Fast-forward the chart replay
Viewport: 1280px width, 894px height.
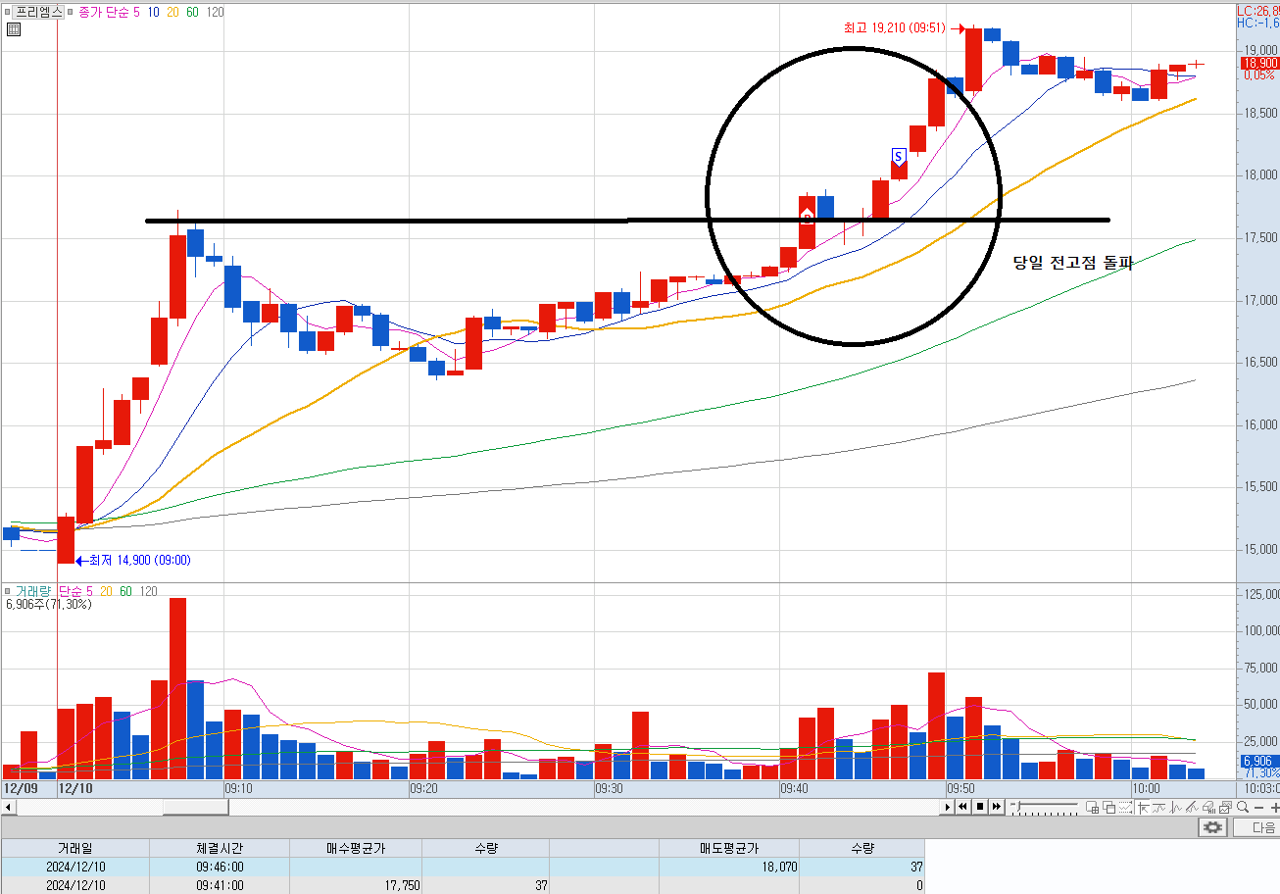point(997,807)
